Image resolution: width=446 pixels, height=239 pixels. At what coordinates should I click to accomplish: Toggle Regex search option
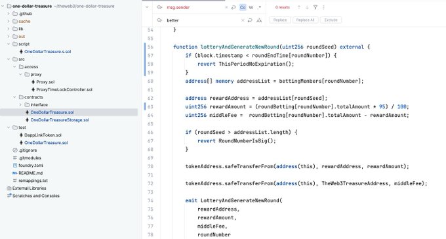259,7
